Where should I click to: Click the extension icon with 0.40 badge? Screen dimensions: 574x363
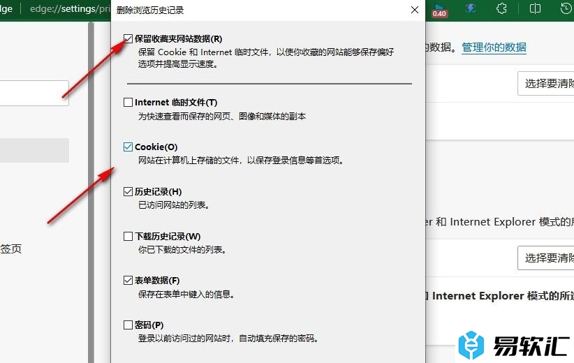[439, 10]
